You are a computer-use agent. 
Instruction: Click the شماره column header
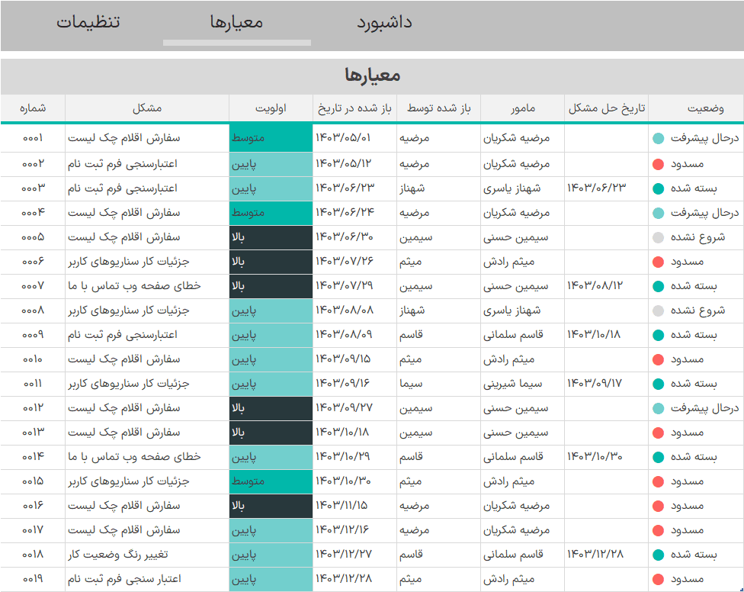click(x=33, y=108)
